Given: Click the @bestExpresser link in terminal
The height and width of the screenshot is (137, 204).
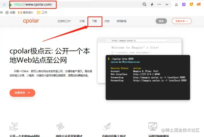Looking at the screenshot, I should click(131, 62).
